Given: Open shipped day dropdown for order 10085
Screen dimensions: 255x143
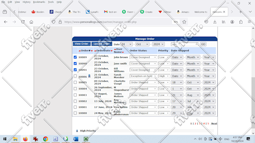Looking at the screenshot, I should (x=177, y=82).
